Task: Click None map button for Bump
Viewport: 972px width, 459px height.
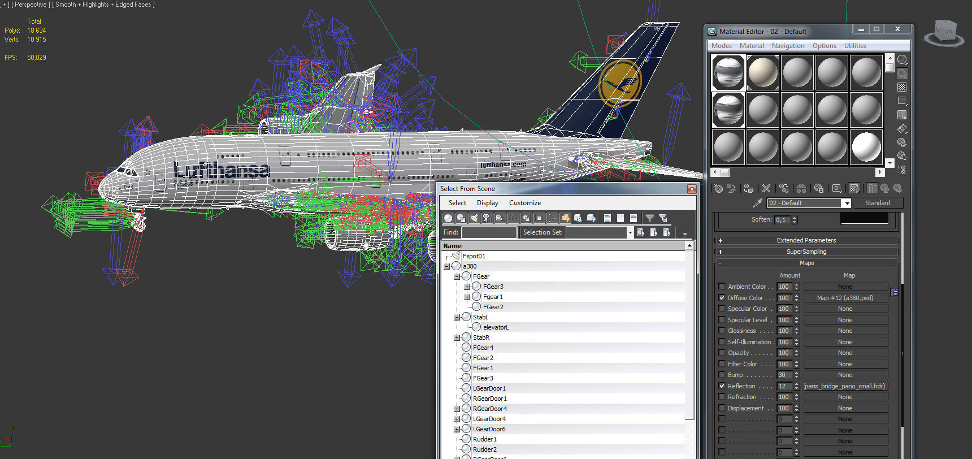Action: [845, 375]
